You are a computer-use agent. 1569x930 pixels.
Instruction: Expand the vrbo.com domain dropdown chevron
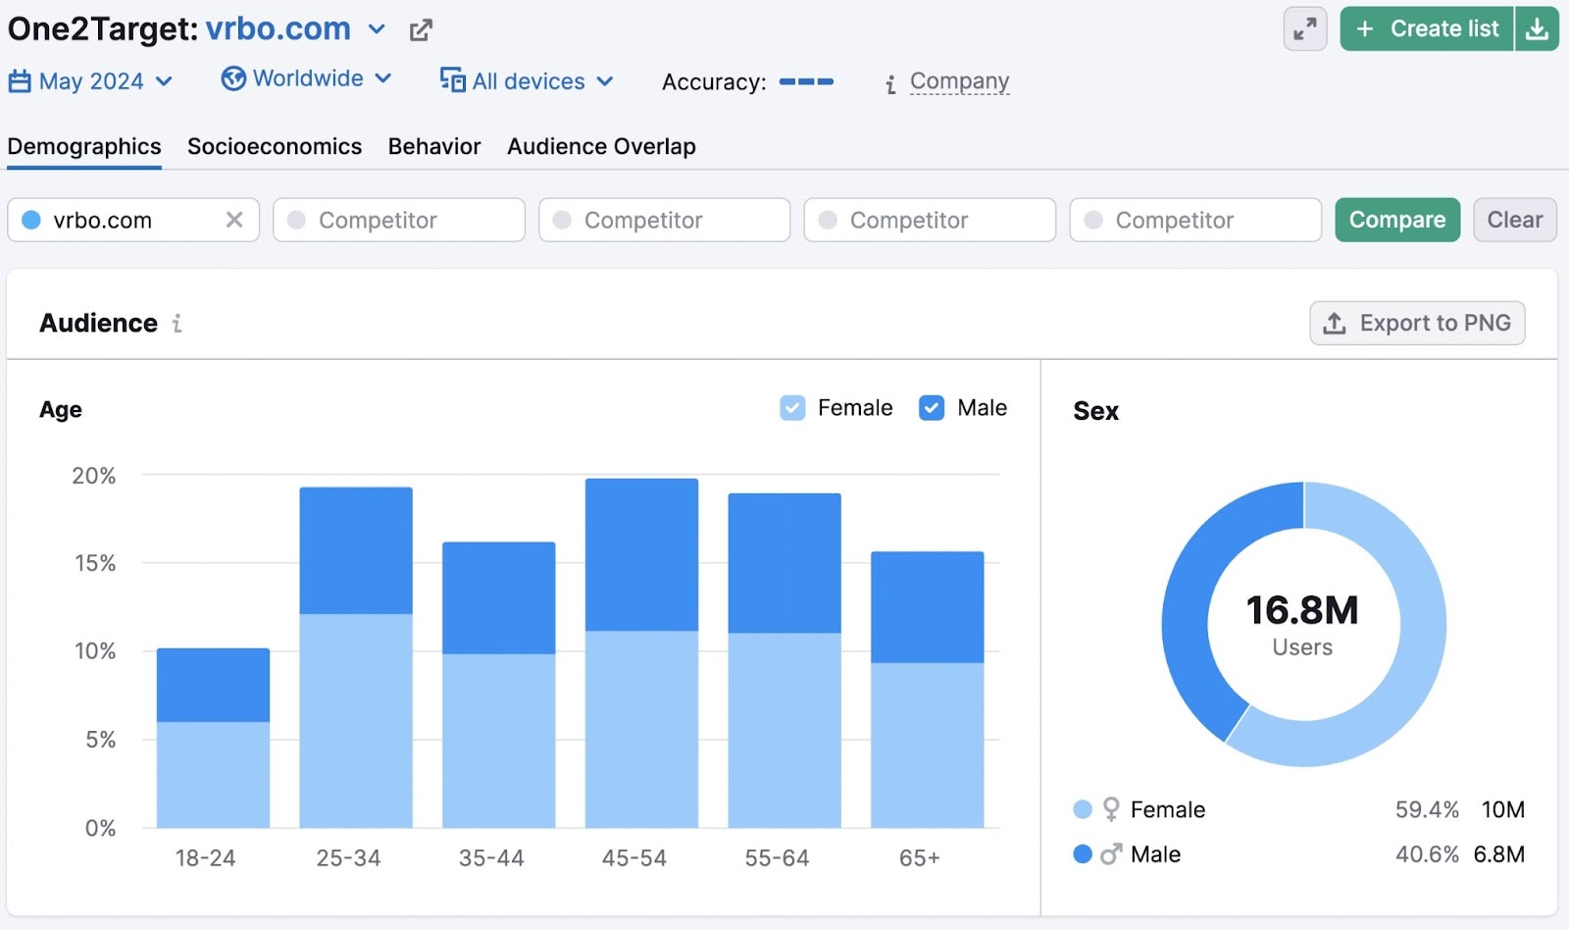(x=377, y=29)
